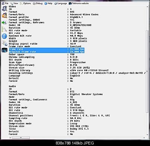This screenshot has height=146, width=150.
Task: Click the 'Channel positions' label
Action: [21, 116]
